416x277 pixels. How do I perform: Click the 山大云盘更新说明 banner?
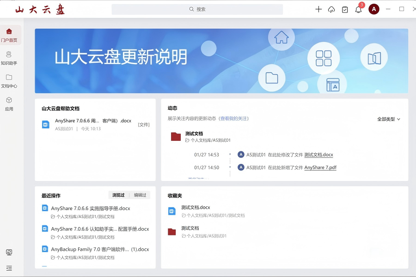pos(221,61)
